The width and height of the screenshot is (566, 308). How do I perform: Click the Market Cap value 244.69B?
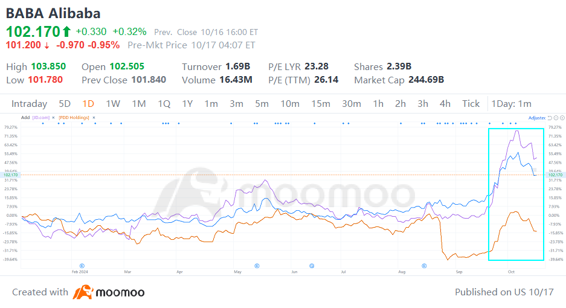426,80
